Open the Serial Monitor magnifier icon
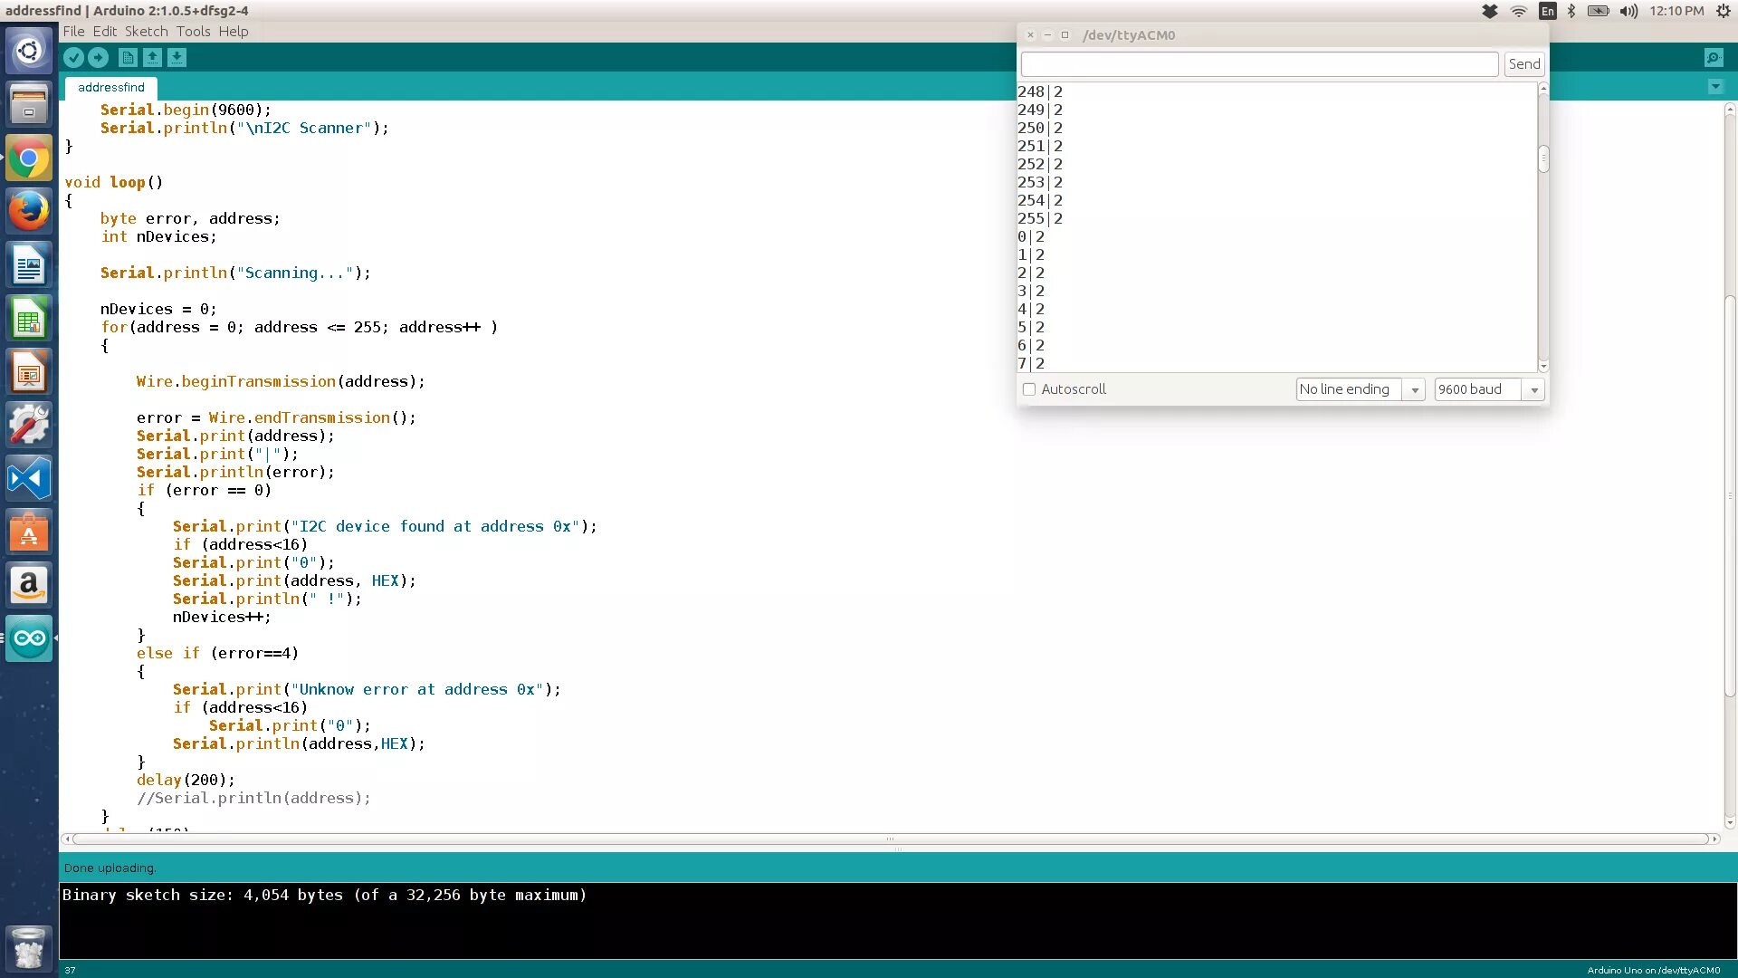Image resolution: width=1738 pixels, height=978 pixels. [1713, 58]
